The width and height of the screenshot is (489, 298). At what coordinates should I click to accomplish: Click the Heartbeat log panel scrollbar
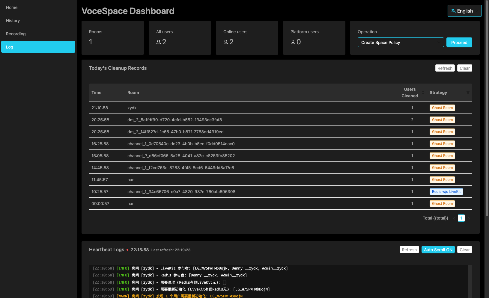[x=470, y=282]
